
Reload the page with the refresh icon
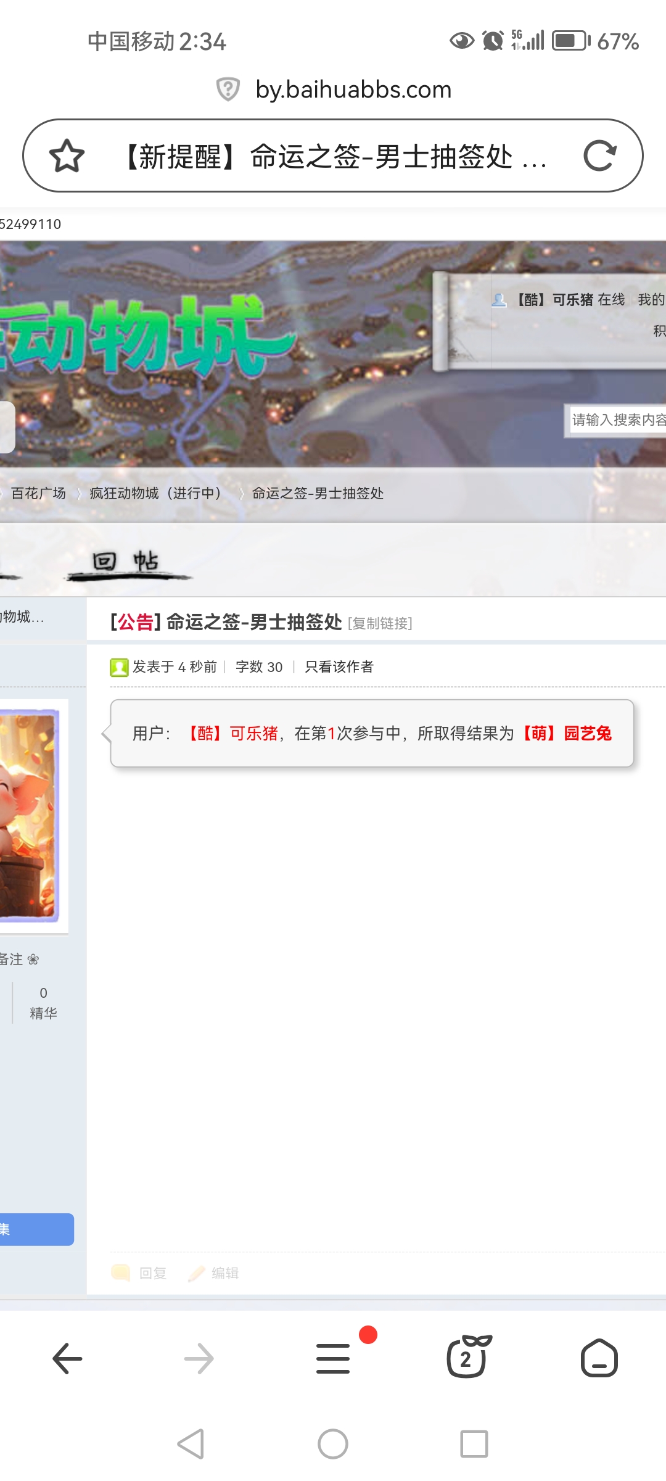pyautogui.click(x=600, y=156)
